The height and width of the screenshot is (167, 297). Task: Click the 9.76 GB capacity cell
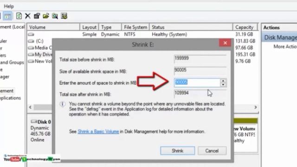(243, 61)
